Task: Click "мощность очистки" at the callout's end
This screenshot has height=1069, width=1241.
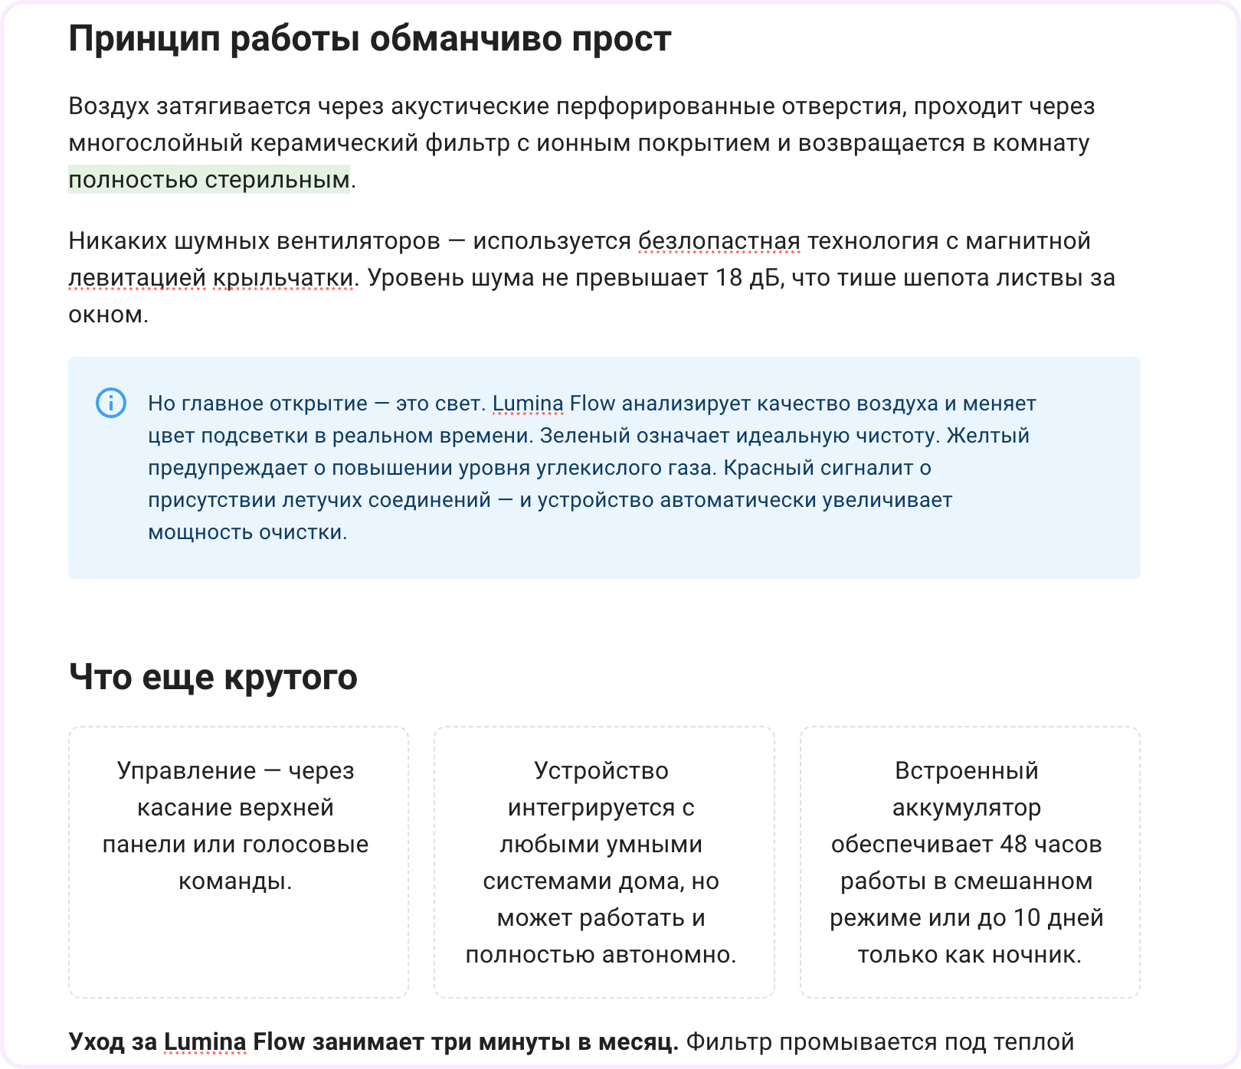Action: [247, 532]
